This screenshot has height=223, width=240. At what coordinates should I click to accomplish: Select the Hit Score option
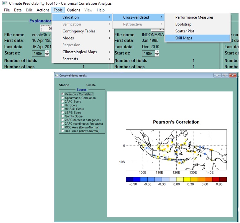63,105
